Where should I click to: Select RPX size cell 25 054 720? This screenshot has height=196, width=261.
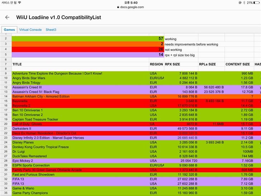[x=181, y=161]
